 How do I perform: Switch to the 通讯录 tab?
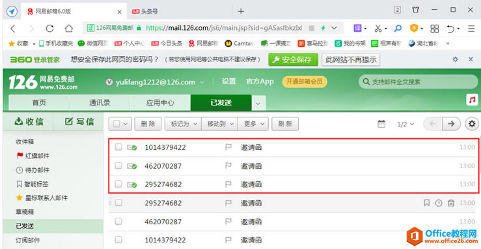click(100, 103)
